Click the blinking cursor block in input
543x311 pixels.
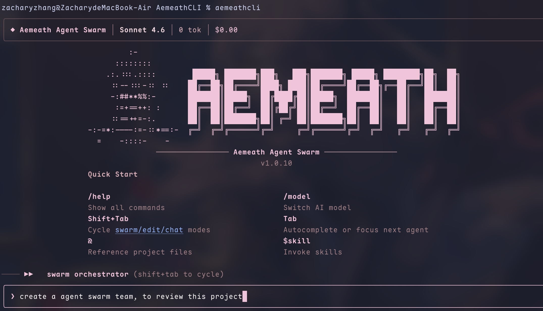point(245,296)
